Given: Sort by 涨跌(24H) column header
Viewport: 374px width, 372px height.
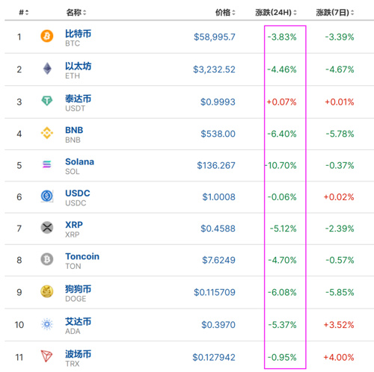Looking at the screenshot, I should pyautogui.click(x=276, y=13).
